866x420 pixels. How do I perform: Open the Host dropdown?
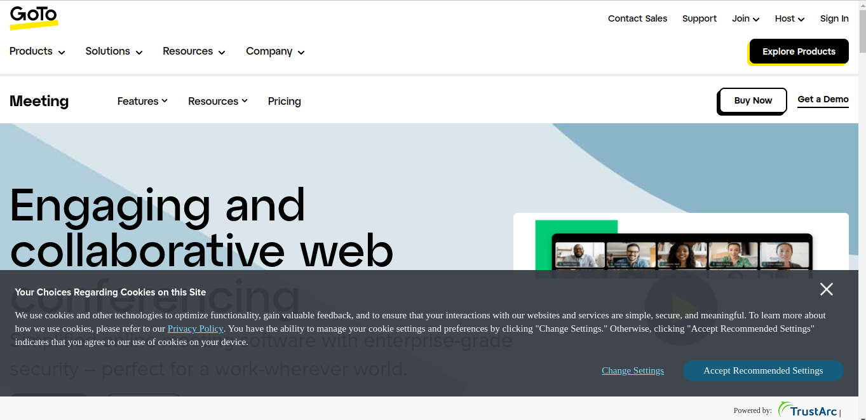[790, 18]
